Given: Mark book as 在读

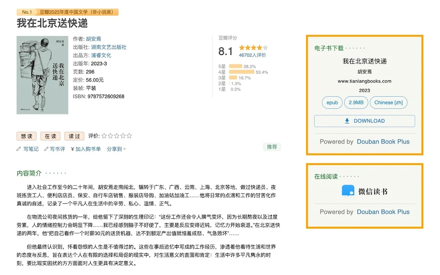Looking at the screenshot, I should tap(51, 136).
